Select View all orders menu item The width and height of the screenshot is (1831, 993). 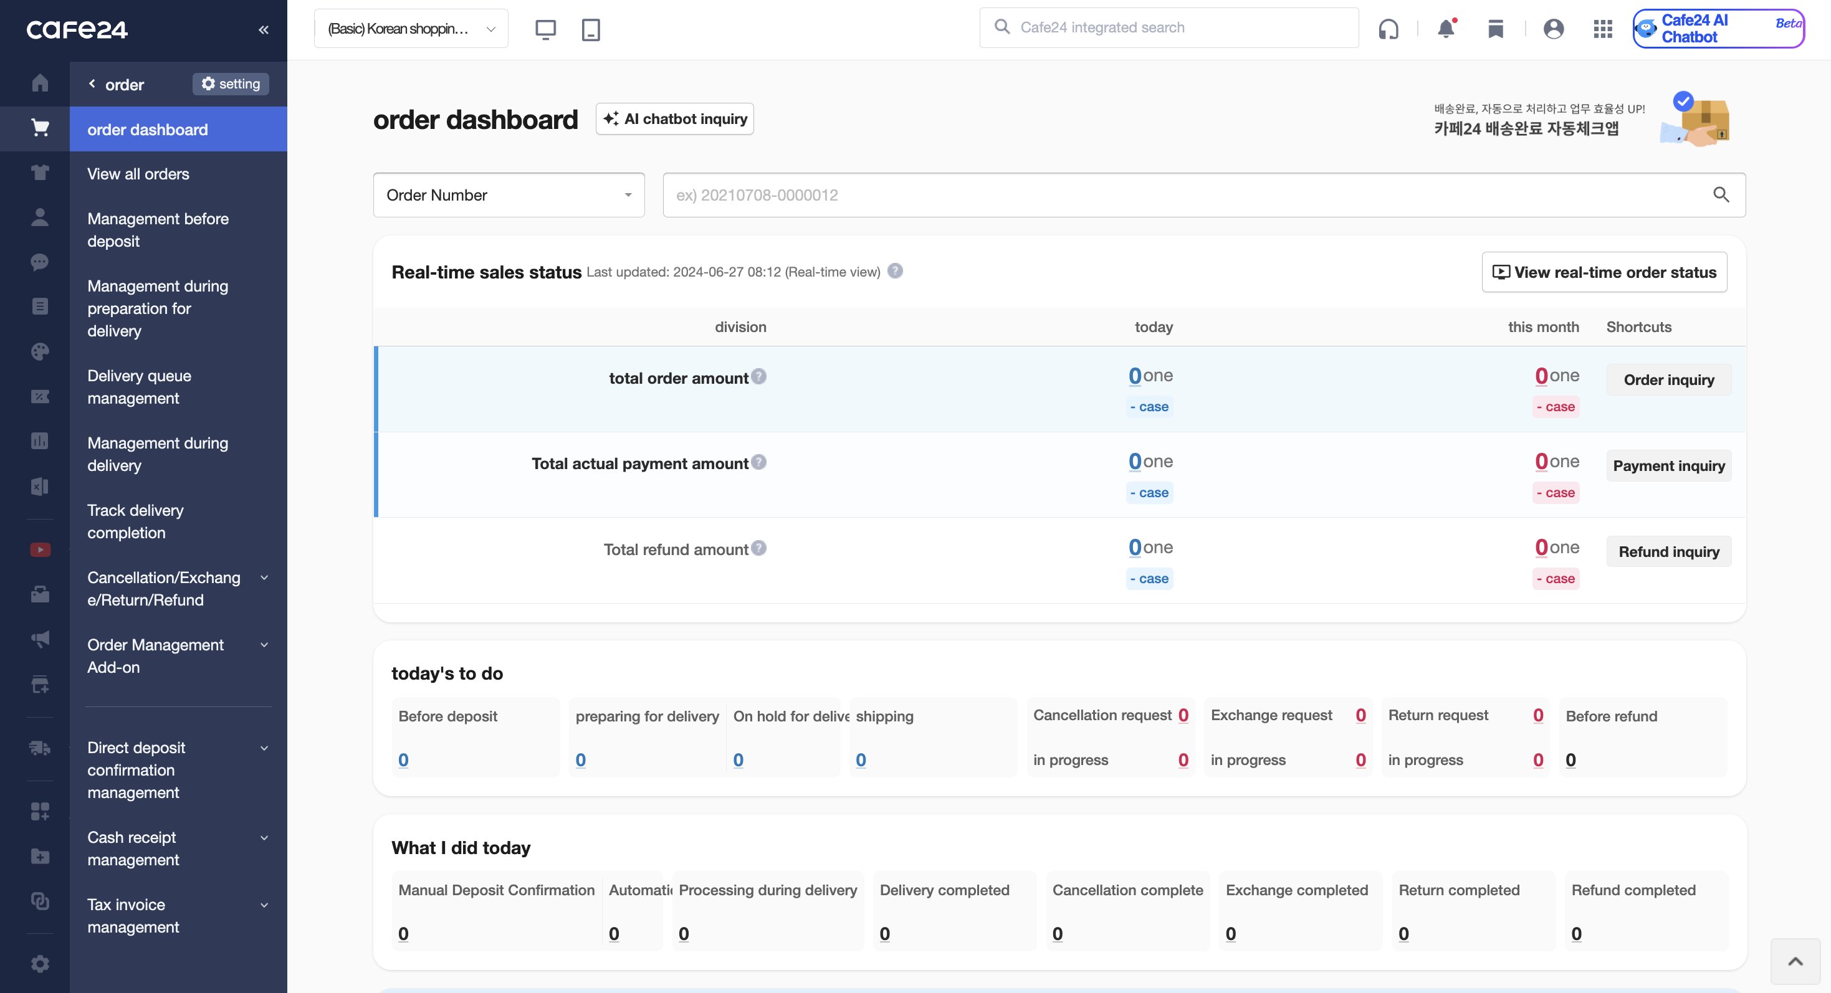click(138, 174)
